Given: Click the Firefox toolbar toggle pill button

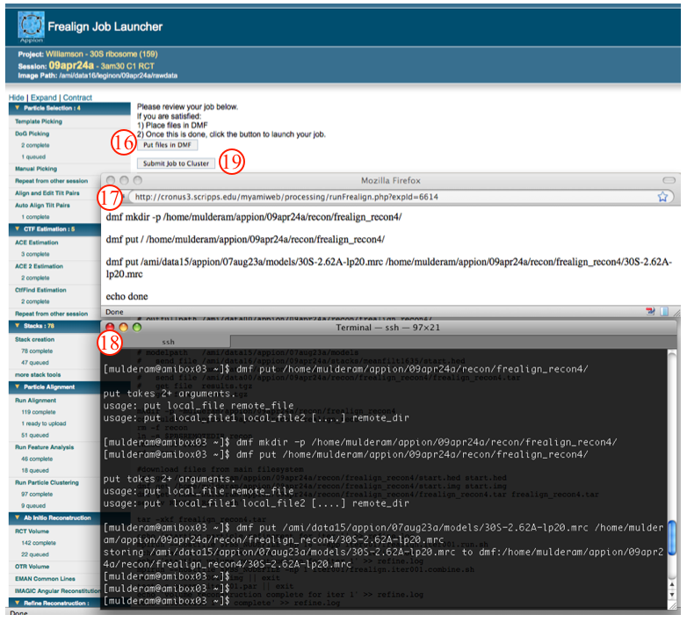Looking at the screenshot, I should click(669, 179).
